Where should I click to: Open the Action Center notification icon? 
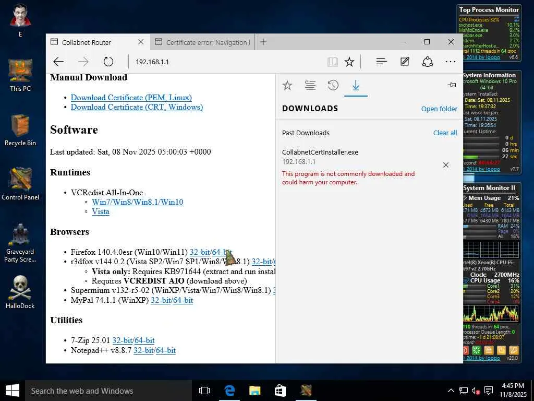point(489,391)
